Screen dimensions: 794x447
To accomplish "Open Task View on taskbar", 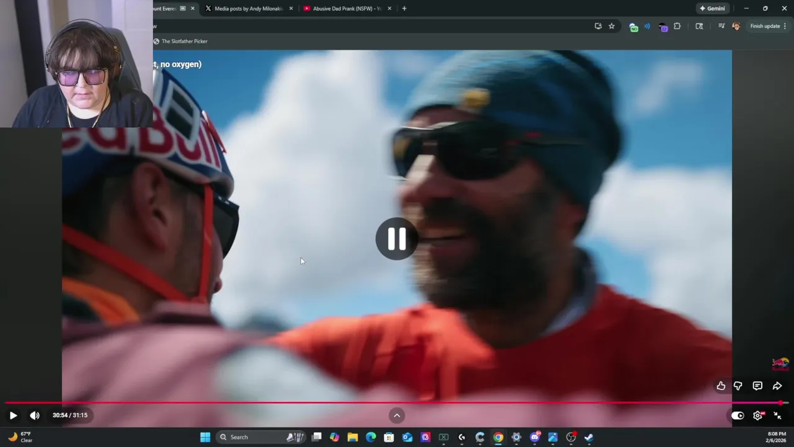I will point(316,437).
